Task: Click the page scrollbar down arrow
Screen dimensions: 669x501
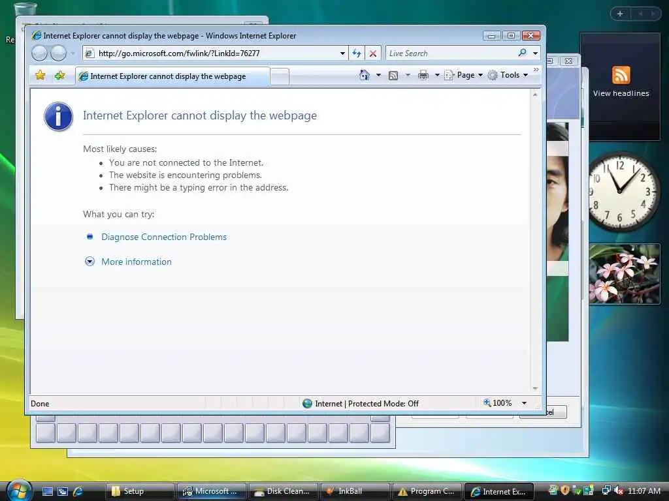Action: coord(535,389)
